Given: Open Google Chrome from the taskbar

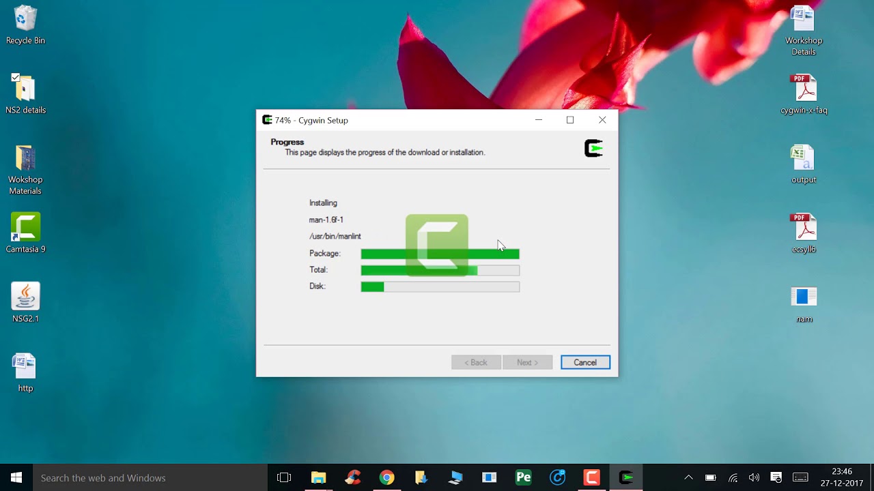Looking at the screenshot, I should 386,477.
